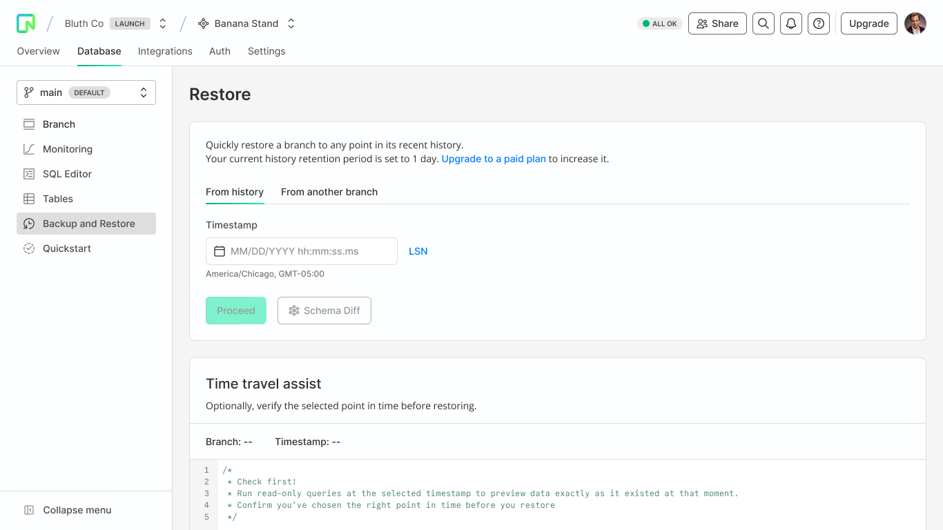The image size is (943, 530).
Task: Open the user avatar menu
Action: pyautogui.click(x=915, y=23)
